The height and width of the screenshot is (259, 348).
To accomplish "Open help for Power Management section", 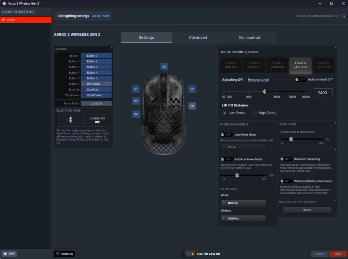I will coord(276,123).
